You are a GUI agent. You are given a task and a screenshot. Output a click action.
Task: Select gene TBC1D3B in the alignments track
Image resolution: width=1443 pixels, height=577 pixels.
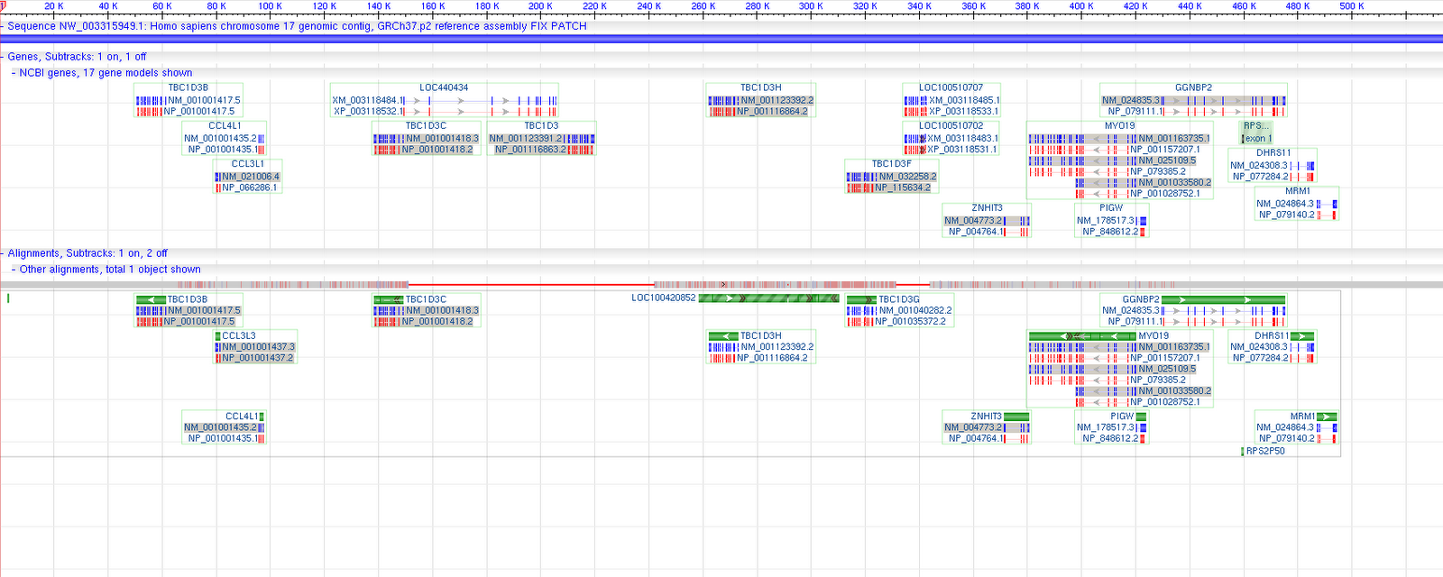(x=188, y=299)
